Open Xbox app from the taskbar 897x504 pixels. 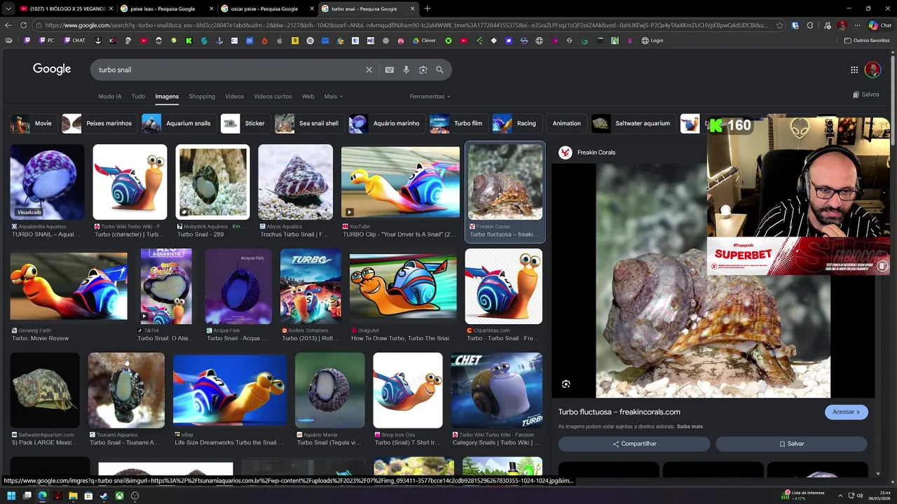[119, 496]
